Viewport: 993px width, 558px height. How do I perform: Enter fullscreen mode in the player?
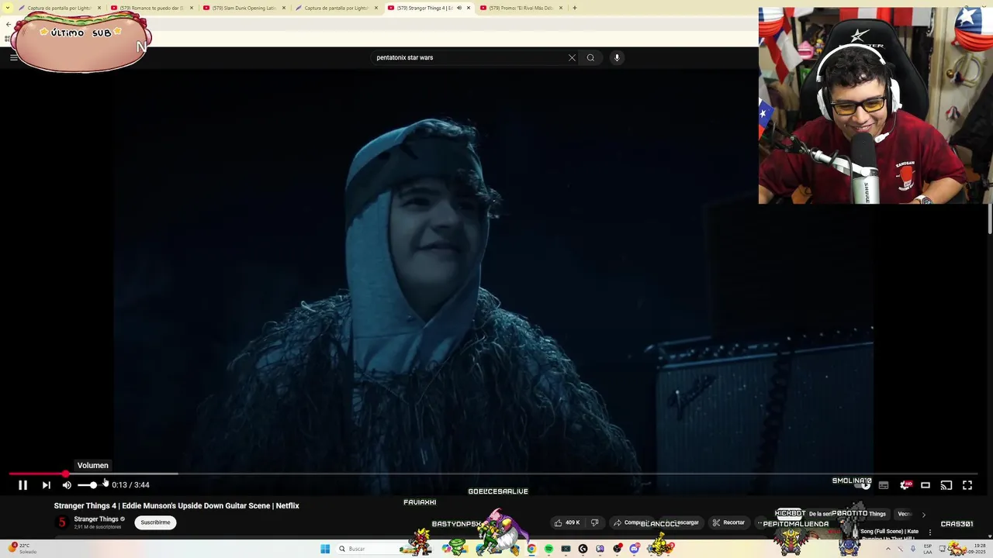click(967, 485)
